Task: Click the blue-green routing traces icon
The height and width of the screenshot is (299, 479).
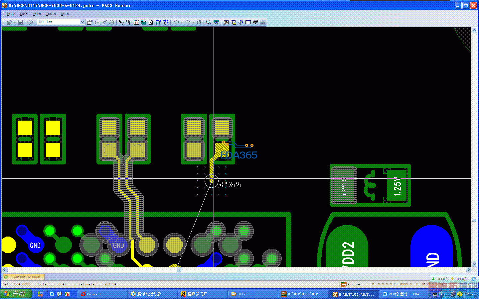Action: pyautogui.click(x=158, y=22)
